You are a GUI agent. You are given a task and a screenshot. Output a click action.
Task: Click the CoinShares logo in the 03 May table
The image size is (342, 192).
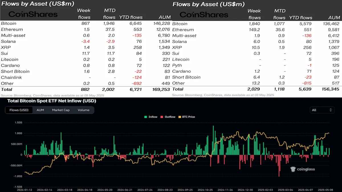[204, 15]
